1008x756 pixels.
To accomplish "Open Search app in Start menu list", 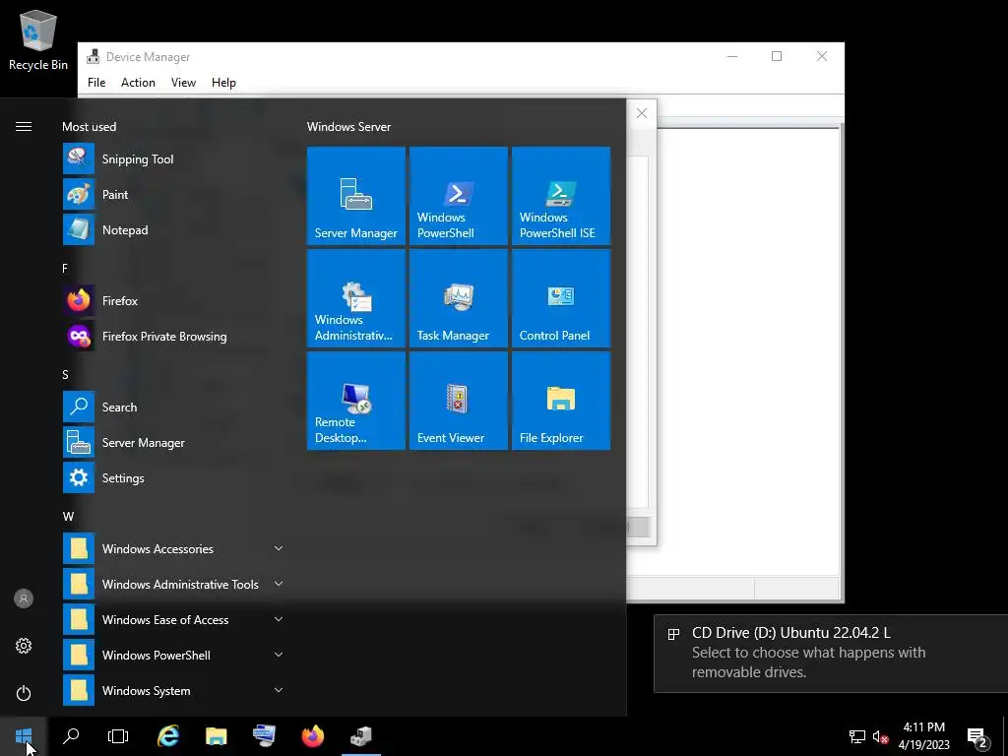I will pyautogui.click(x=173, y=407).
